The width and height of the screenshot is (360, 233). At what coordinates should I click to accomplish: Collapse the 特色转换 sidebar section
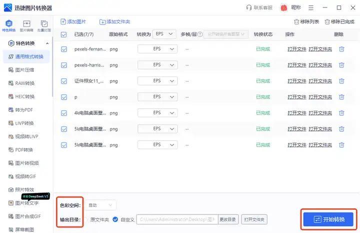[x=47, y=43]
